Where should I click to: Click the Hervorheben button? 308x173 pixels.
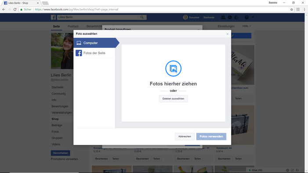[60, 153]
